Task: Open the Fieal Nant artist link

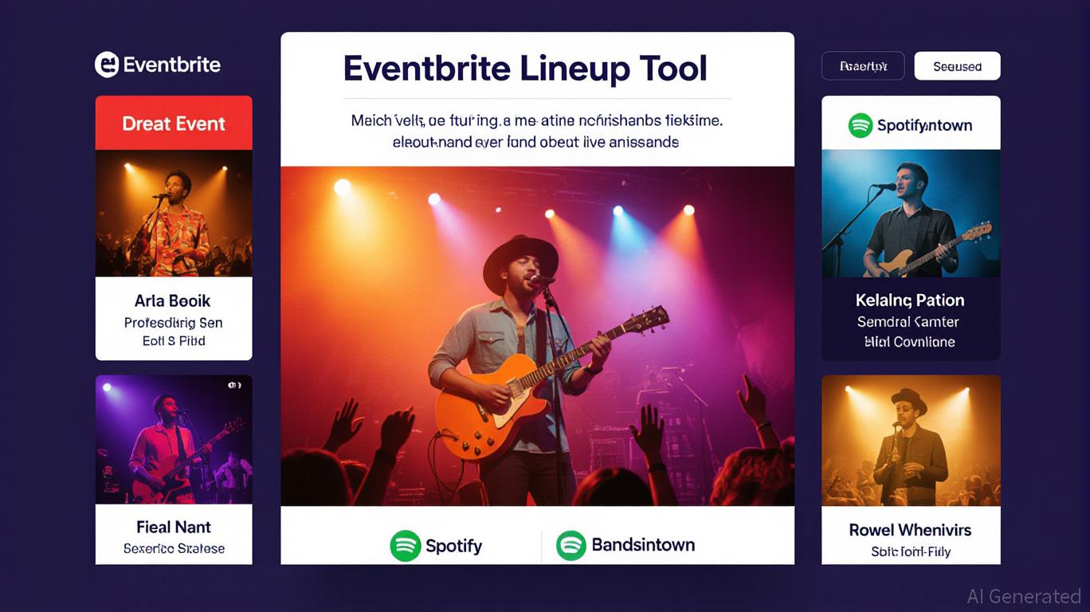Action: [x=174, y=527]
